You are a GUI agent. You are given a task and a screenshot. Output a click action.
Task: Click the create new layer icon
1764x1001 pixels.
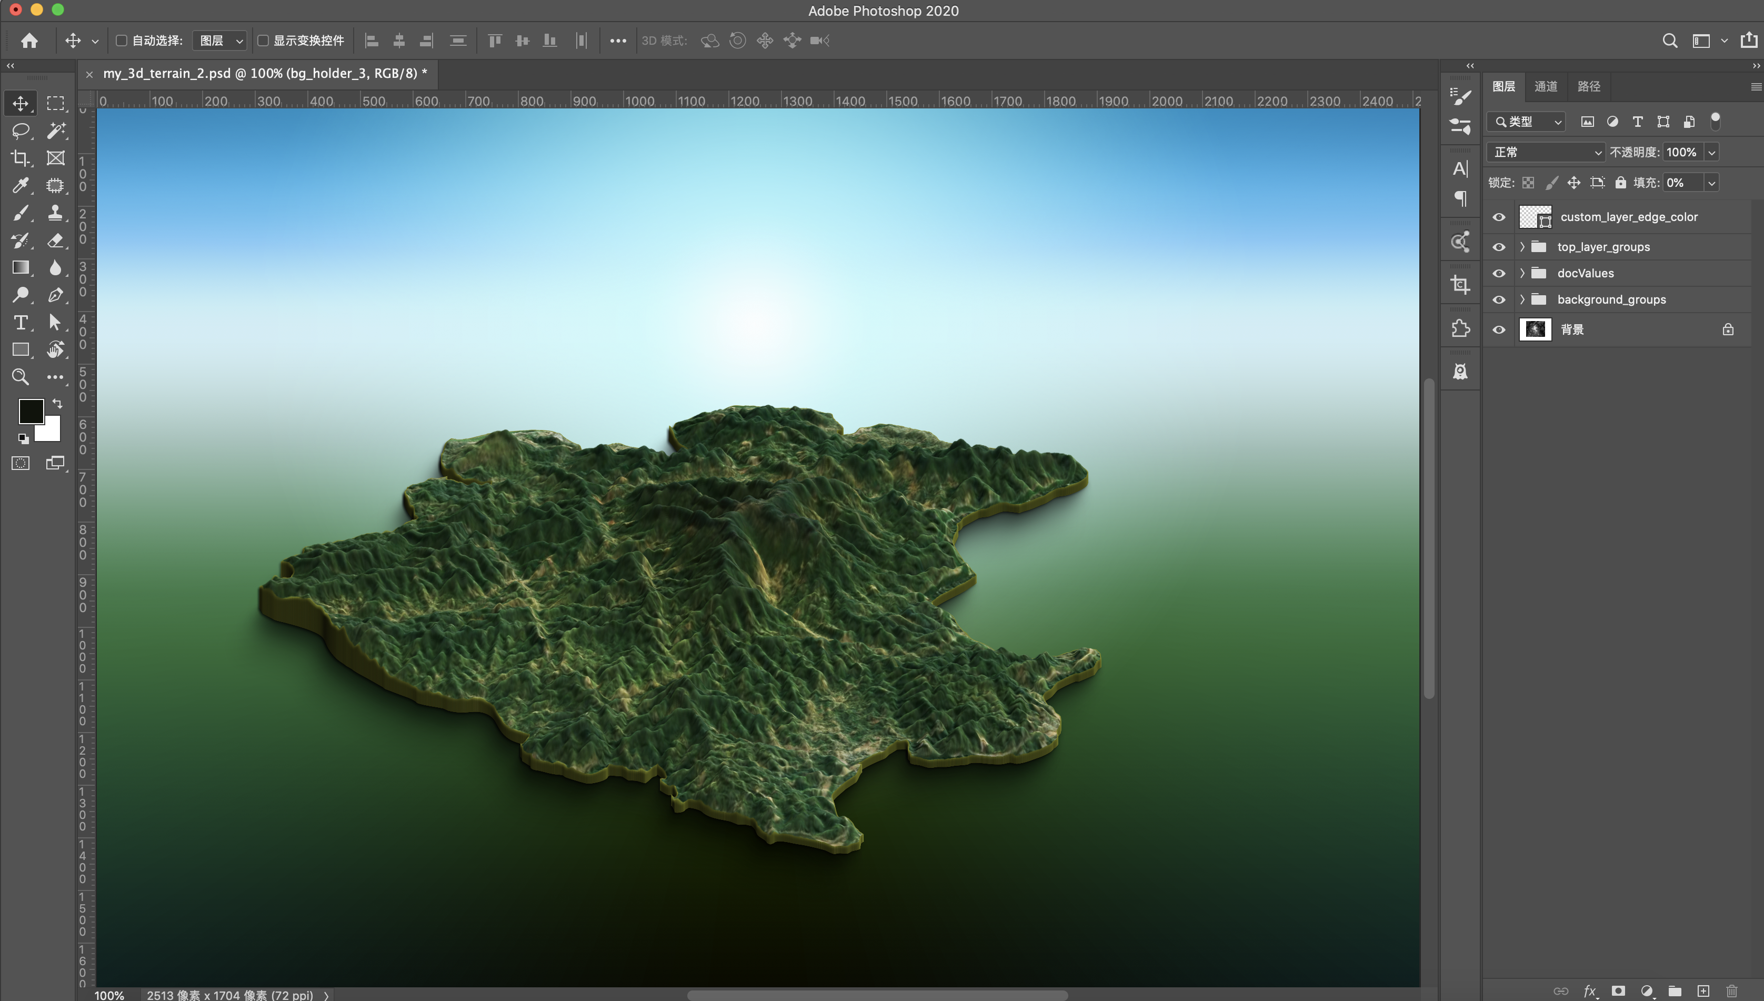1703,990
